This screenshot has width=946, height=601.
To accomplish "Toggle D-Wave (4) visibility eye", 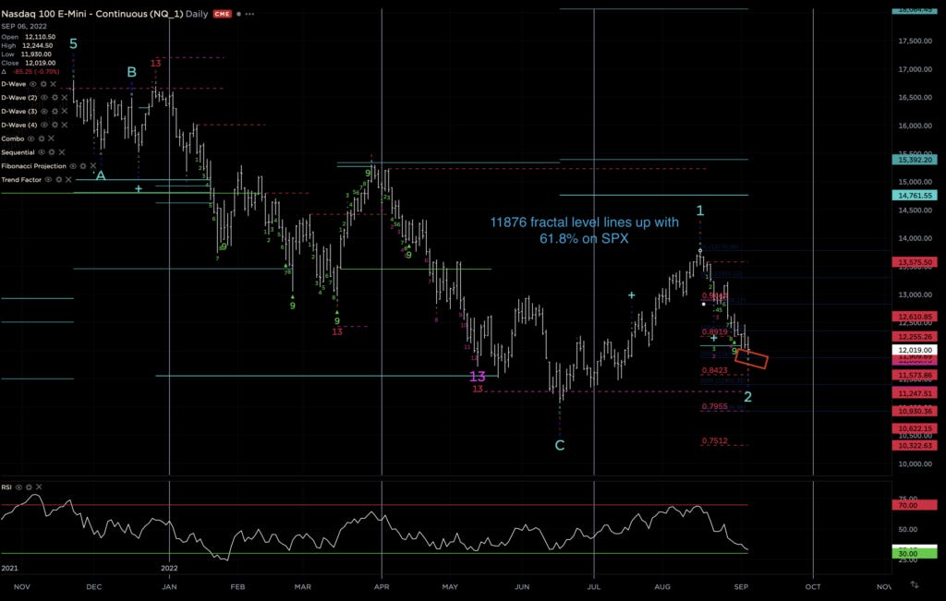I will coord(44,125).
